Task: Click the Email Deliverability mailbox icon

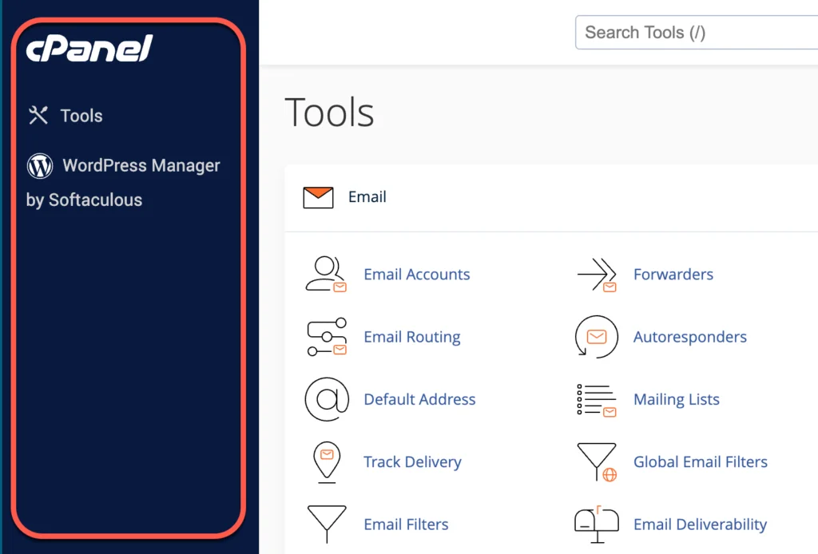Action: [596, 524]
